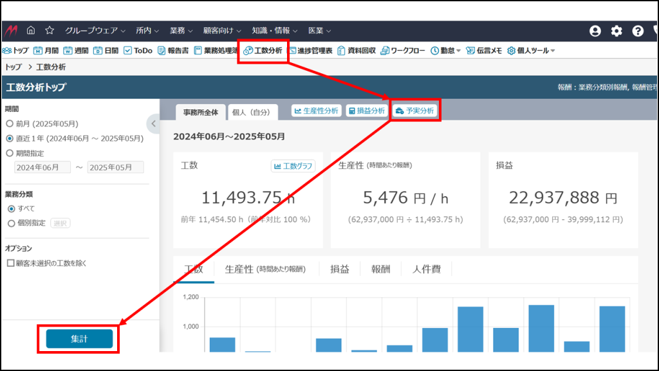Click the help question mark icon
Screen dimensions: 659x371
tap(638, 31)
